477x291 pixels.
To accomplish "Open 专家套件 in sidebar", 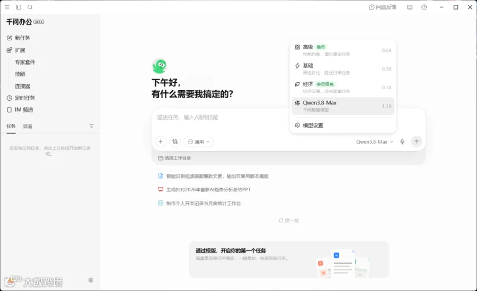I will point(25,62).
